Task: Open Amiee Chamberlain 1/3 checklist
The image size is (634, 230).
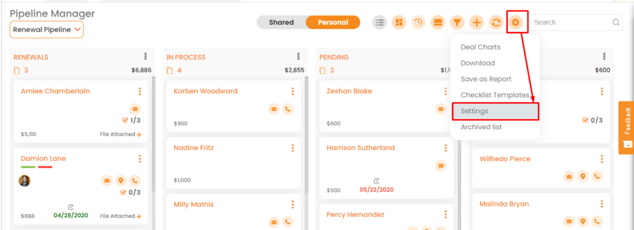Action: point(131,120)
